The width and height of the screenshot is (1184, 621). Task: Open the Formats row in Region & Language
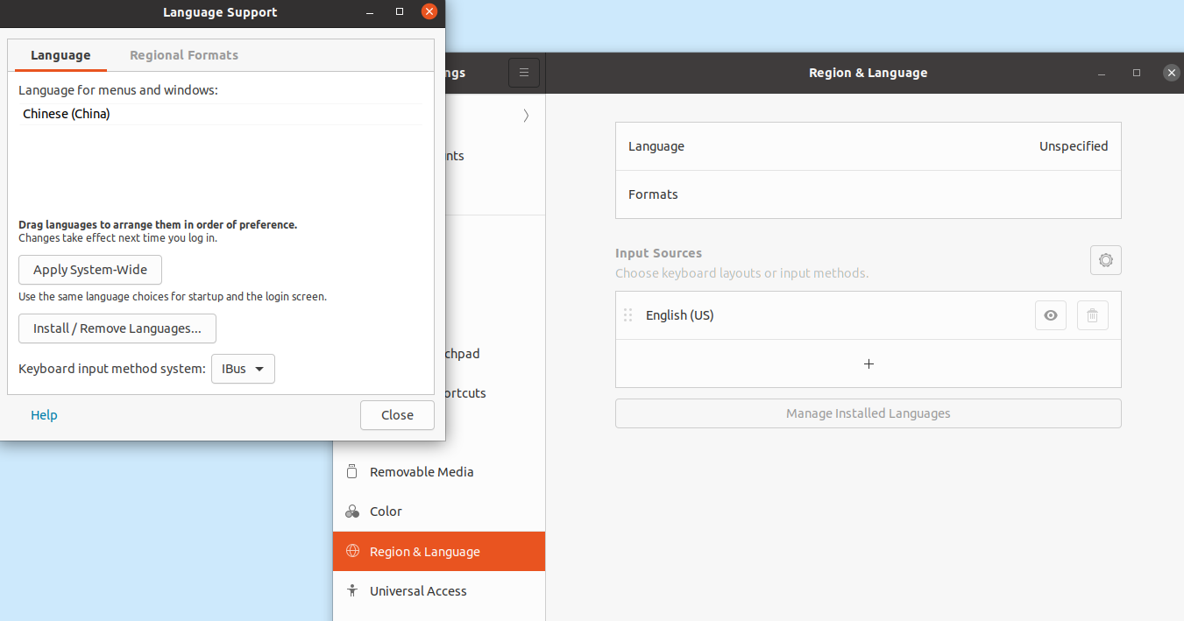(869, 194)
